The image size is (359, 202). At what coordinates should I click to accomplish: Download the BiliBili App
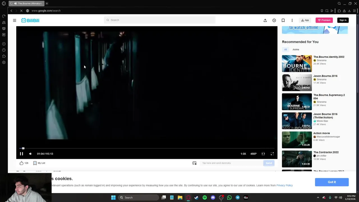tap(305, 20)
